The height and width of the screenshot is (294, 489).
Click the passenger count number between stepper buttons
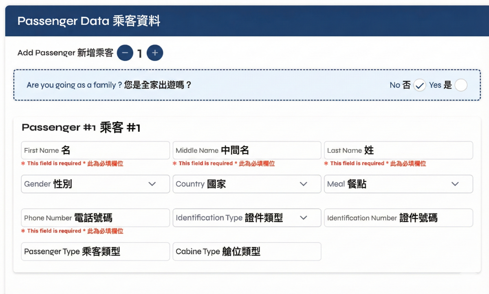140,53
